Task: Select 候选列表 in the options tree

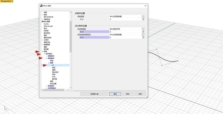Action: (47, 42)
